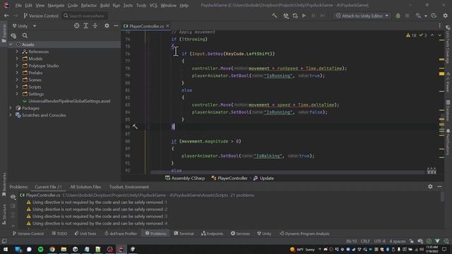This screenshot has height=254, width=452.
Task: Click UTF-8 encoding in status bar
Action: point(379,241)
